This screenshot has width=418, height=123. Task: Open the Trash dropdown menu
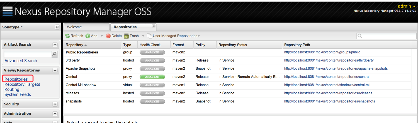coord(134,36)
